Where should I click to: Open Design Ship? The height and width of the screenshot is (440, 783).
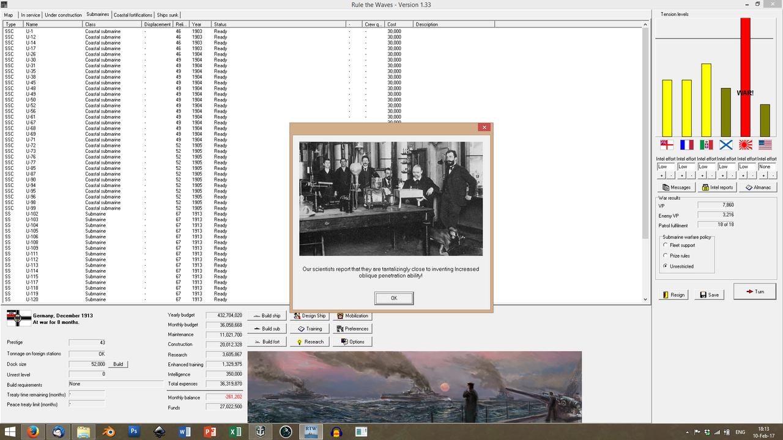310,316
